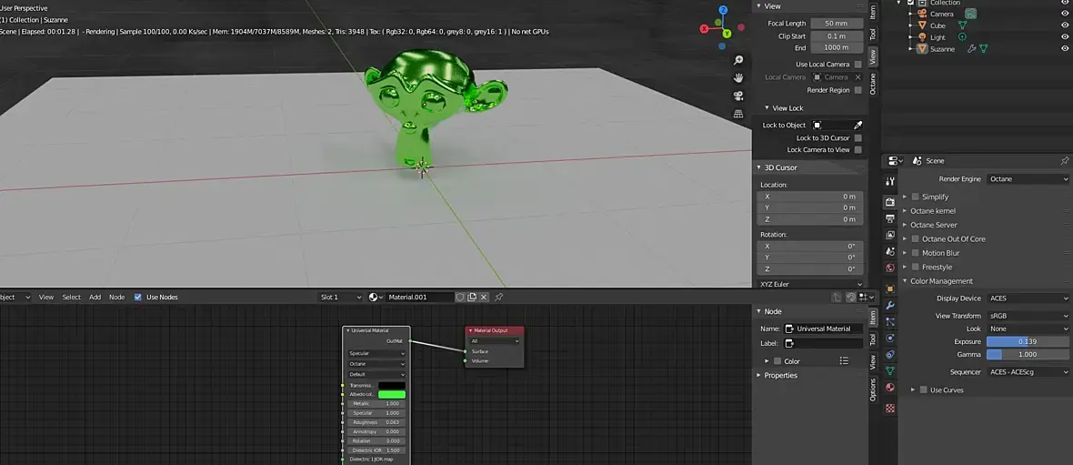Open the Display Device ACES dropdown

1028,298
